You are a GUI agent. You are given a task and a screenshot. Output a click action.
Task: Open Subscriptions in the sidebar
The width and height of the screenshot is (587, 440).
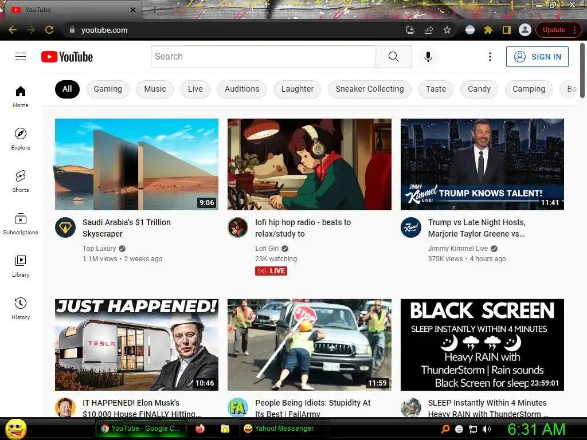coord(21,224)
